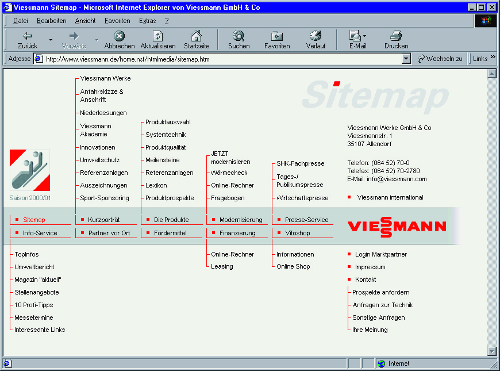Open the Ansicht menu
The image size is (500, 371).
pyautogui.click(x=85, y=21)
